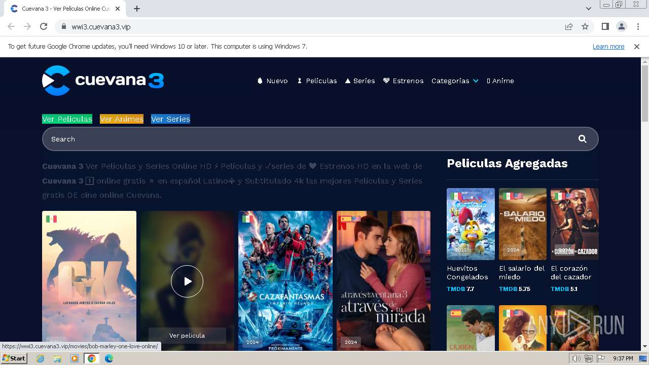Expand the Categorias dropdown arrow
This screenshot has height=365, width=649.
pos(476,81)
